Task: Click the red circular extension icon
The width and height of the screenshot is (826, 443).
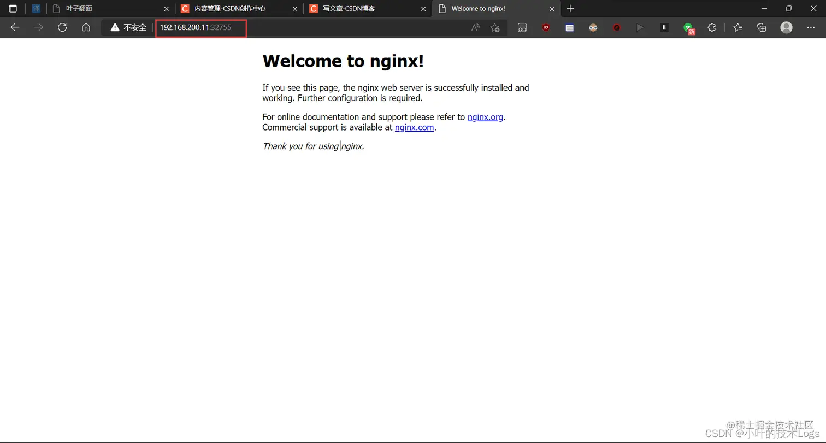Action: tap(617, 27)
